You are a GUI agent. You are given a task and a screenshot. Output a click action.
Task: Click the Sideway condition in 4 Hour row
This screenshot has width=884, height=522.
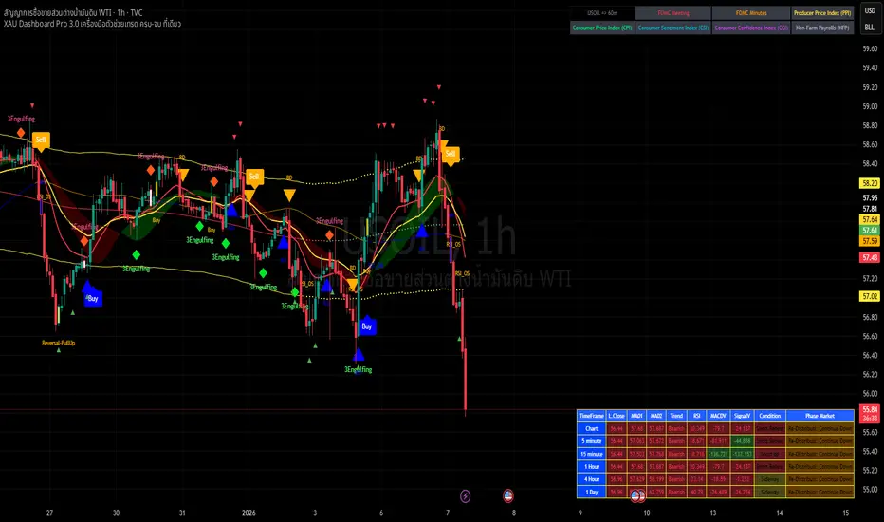click(x=769, y=479)
